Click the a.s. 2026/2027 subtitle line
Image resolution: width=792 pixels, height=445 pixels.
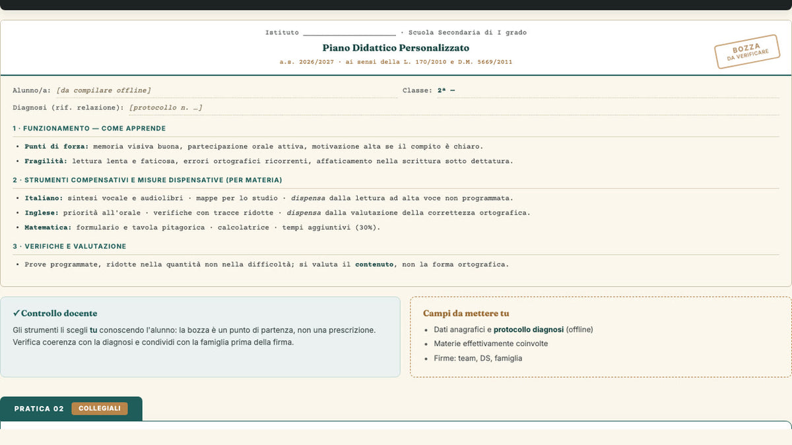pyautogui.click(x=396, y=62)
